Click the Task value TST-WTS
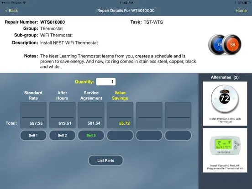This screenshot has height=189, width=252. pyautogui.click(x=153, y=22)
